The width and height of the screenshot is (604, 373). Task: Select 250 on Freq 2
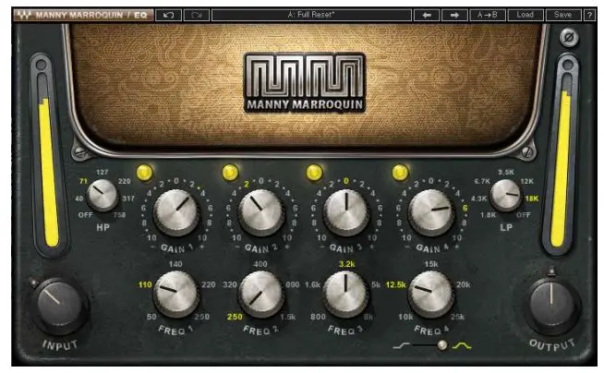click(x=235, y=317)
